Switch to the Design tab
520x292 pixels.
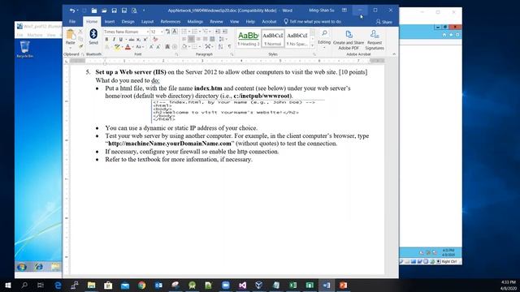coord(128,22)
